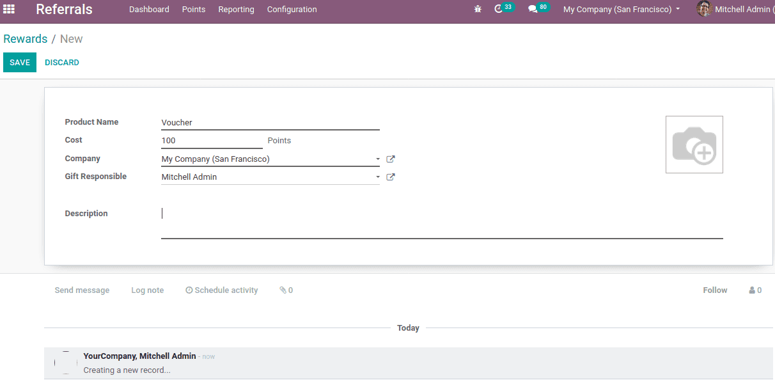View followers person icon count

tap(755, 290)
